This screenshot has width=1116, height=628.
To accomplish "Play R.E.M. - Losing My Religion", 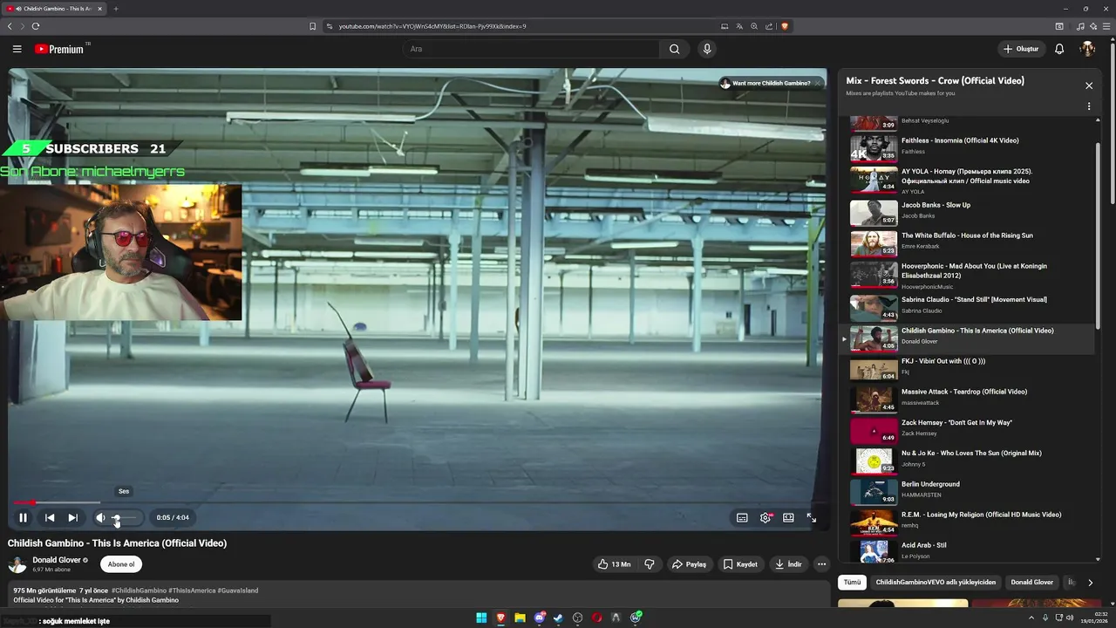I will 968,522.
